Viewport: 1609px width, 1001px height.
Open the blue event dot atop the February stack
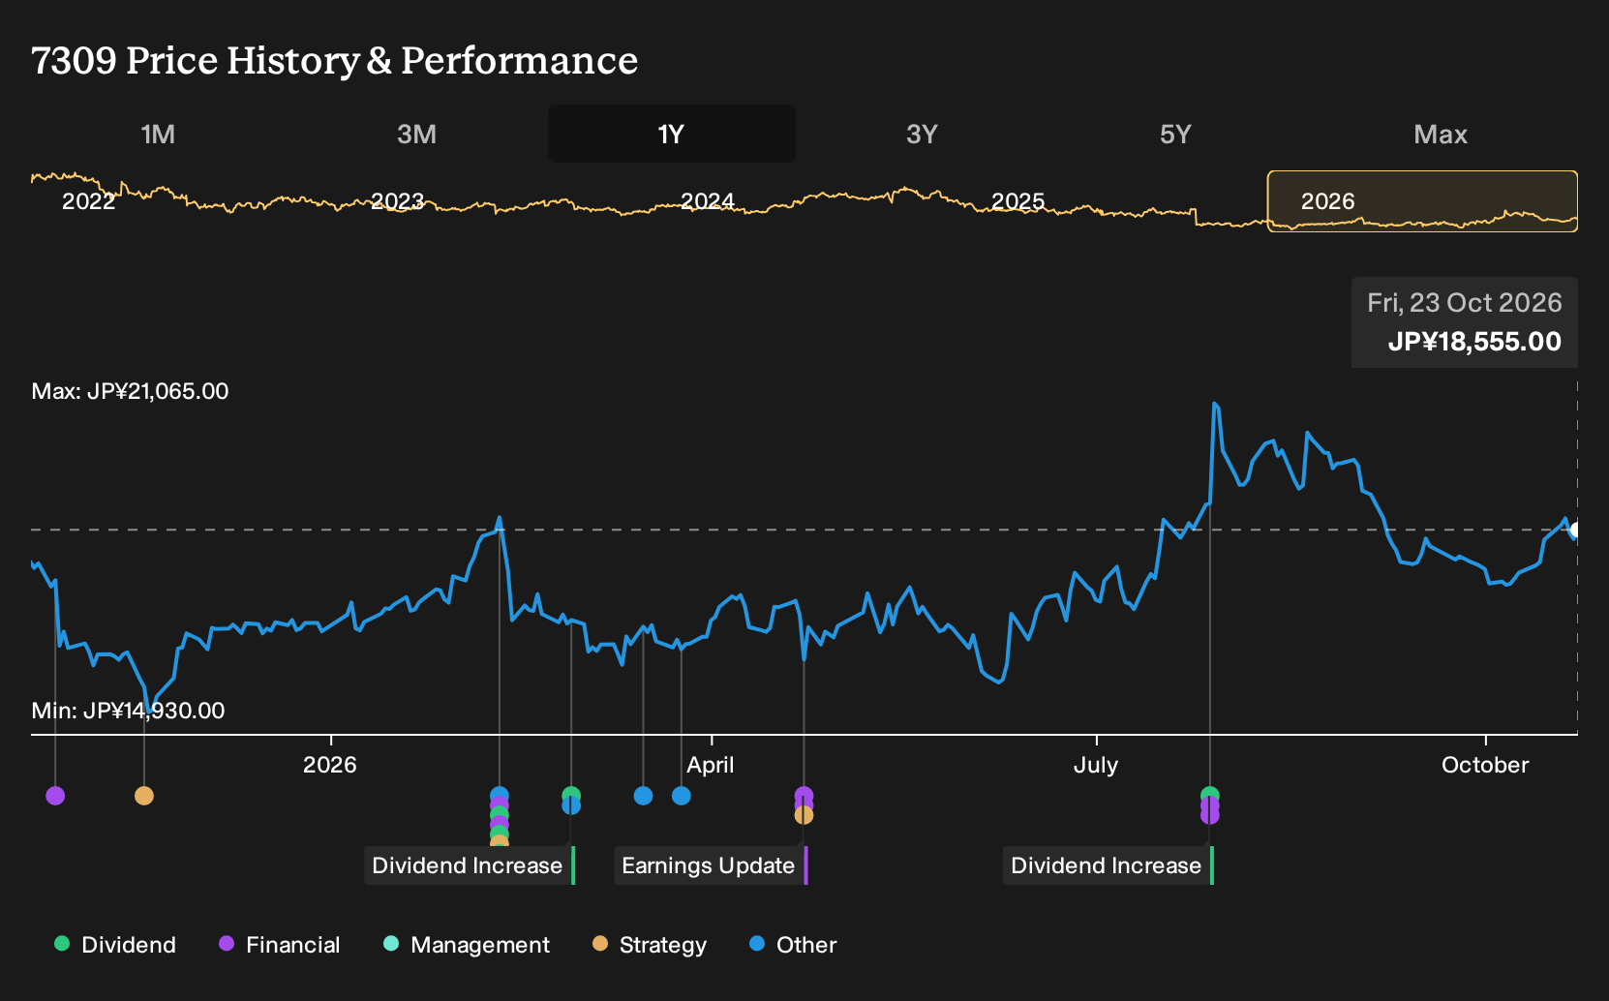click(500, 795)
